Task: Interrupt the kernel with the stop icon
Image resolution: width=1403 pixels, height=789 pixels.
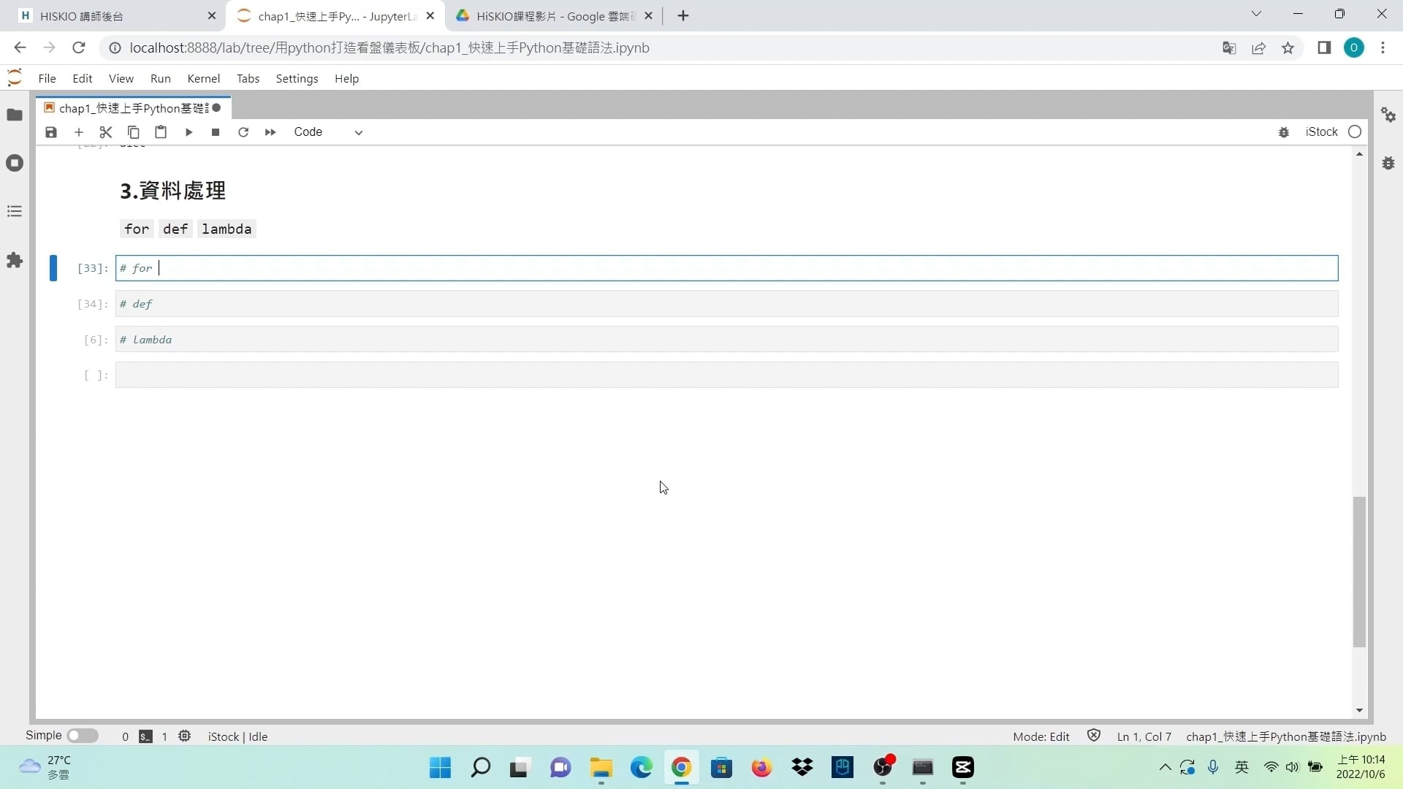Action: coord(216,132)
